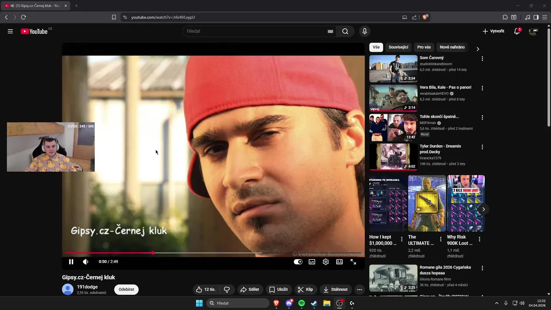Reload the page

tap(23, 17)
